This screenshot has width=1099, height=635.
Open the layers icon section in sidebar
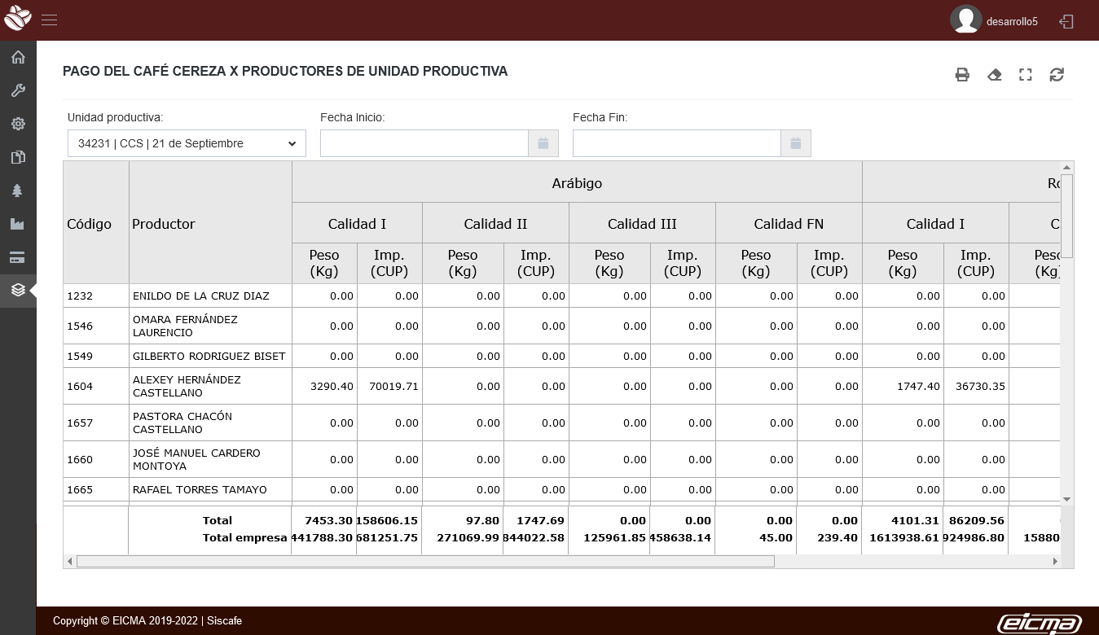(x=18, y=291)
